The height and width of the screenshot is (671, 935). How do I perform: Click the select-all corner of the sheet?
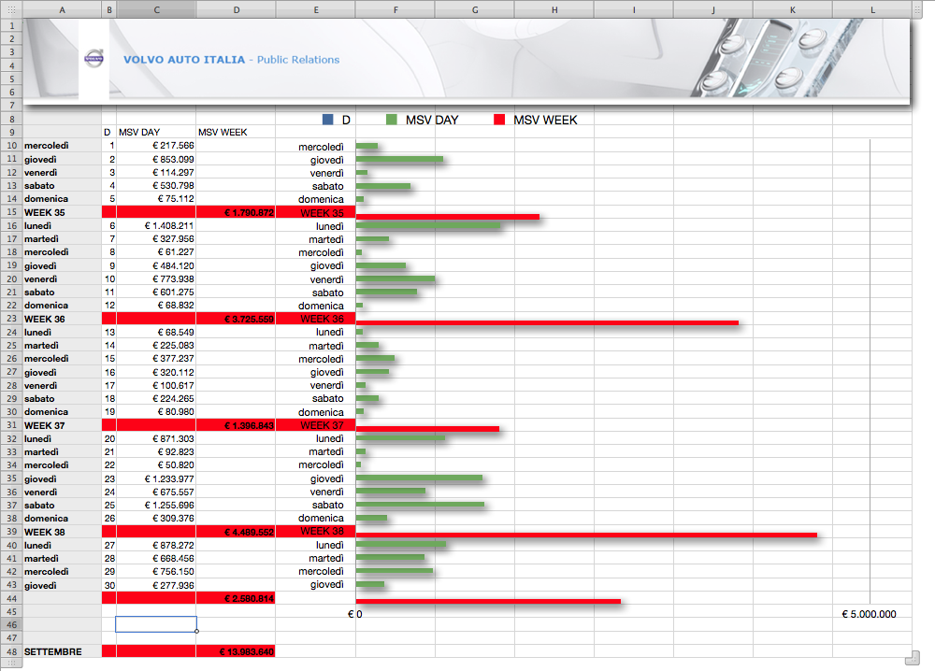point(11,10)
